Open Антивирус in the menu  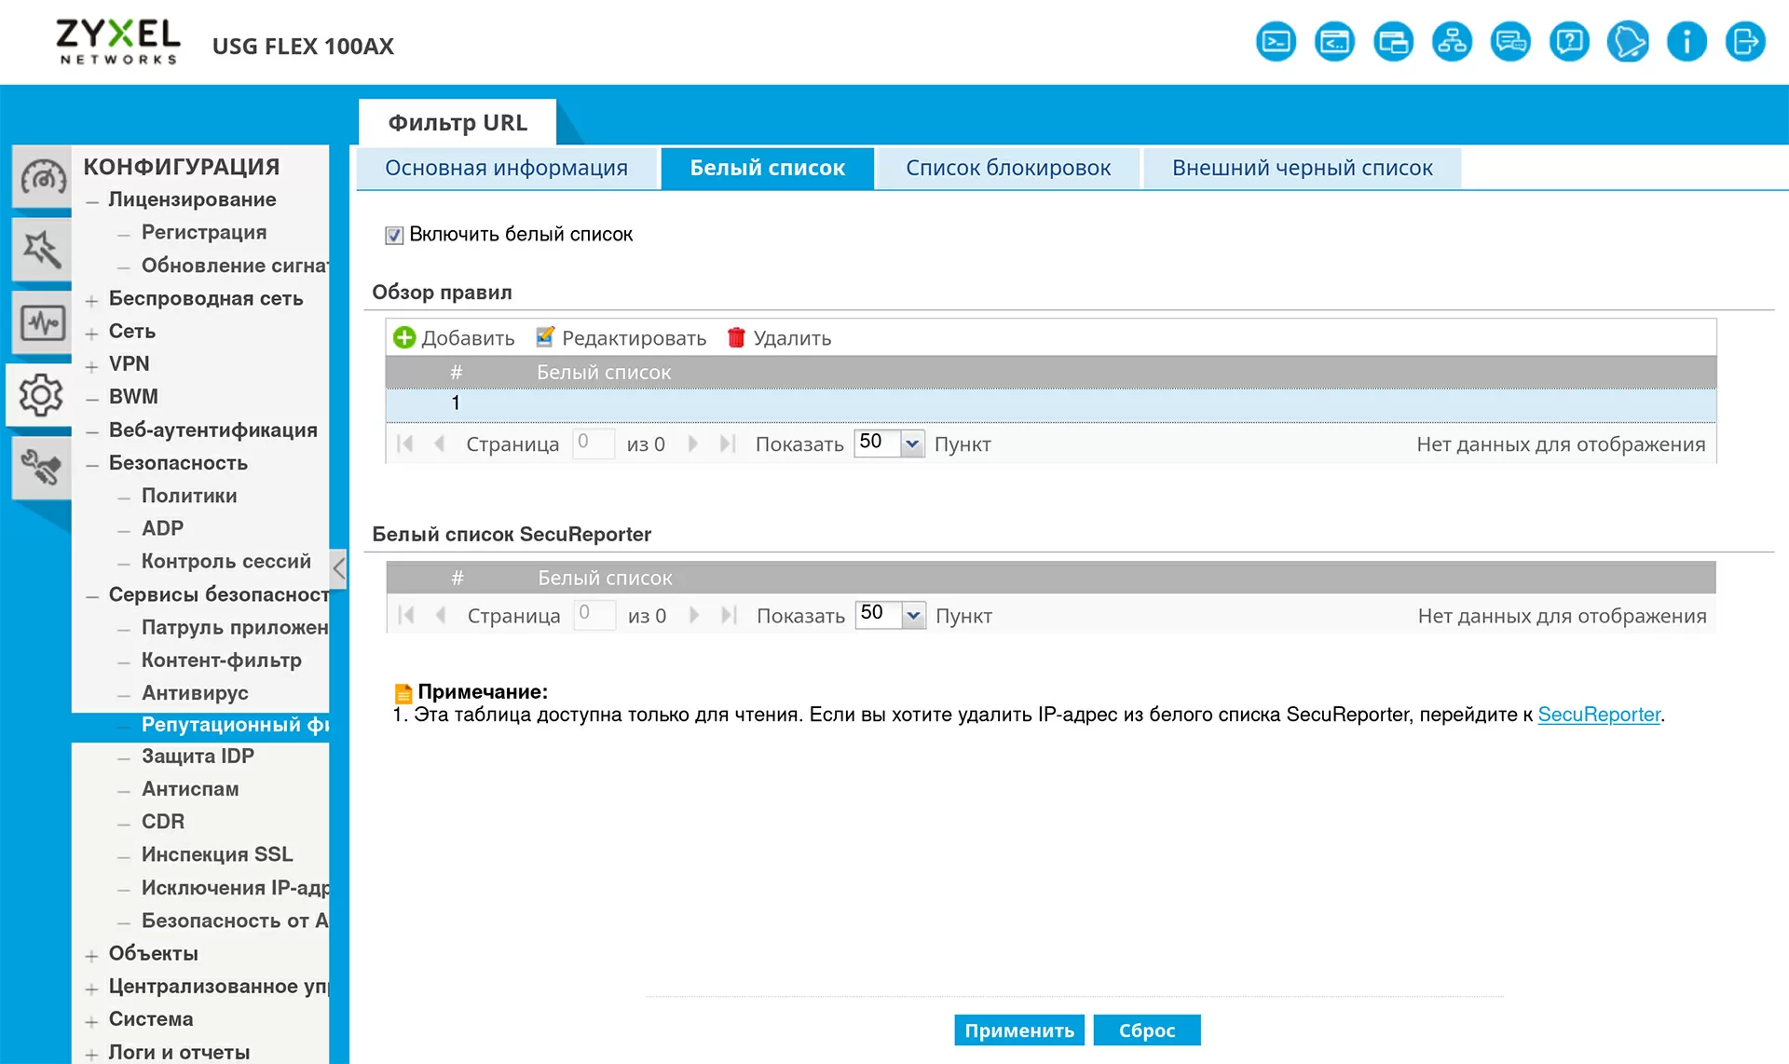195,692
